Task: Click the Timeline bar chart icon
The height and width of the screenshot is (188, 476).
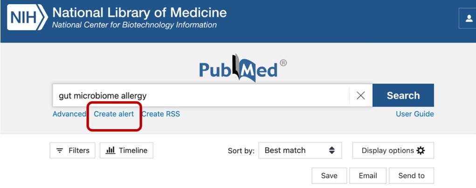Action: pyautogui.click(x=110, y=150)
